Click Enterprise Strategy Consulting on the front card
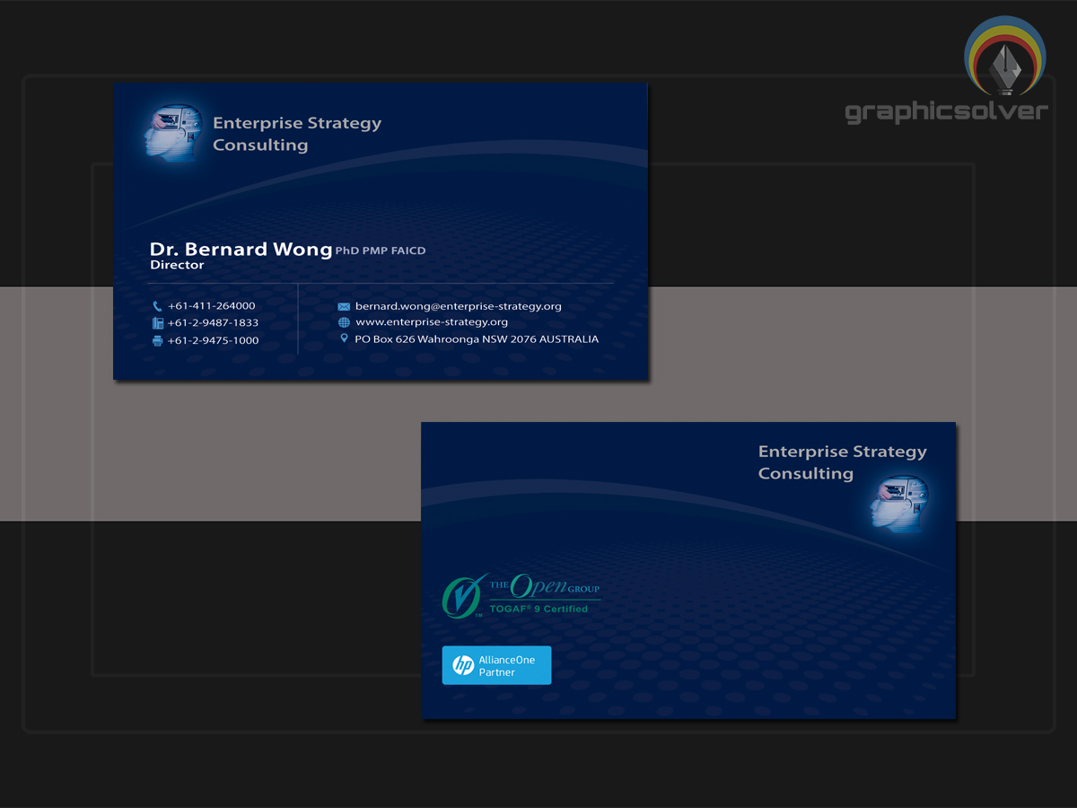Image resolution: width=1077 pixels, height=808 pixels. point(297,134)
